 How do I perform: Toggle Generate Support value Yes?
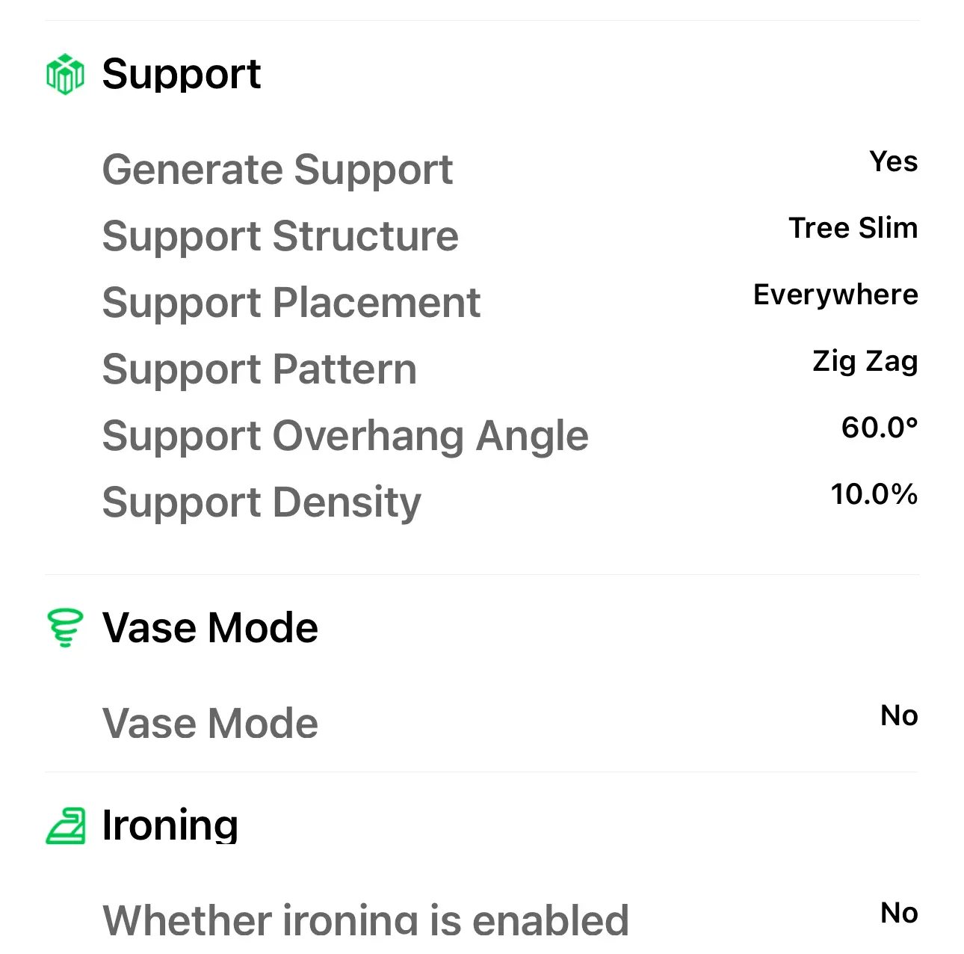pyautogui.click(x=894, y=161)
